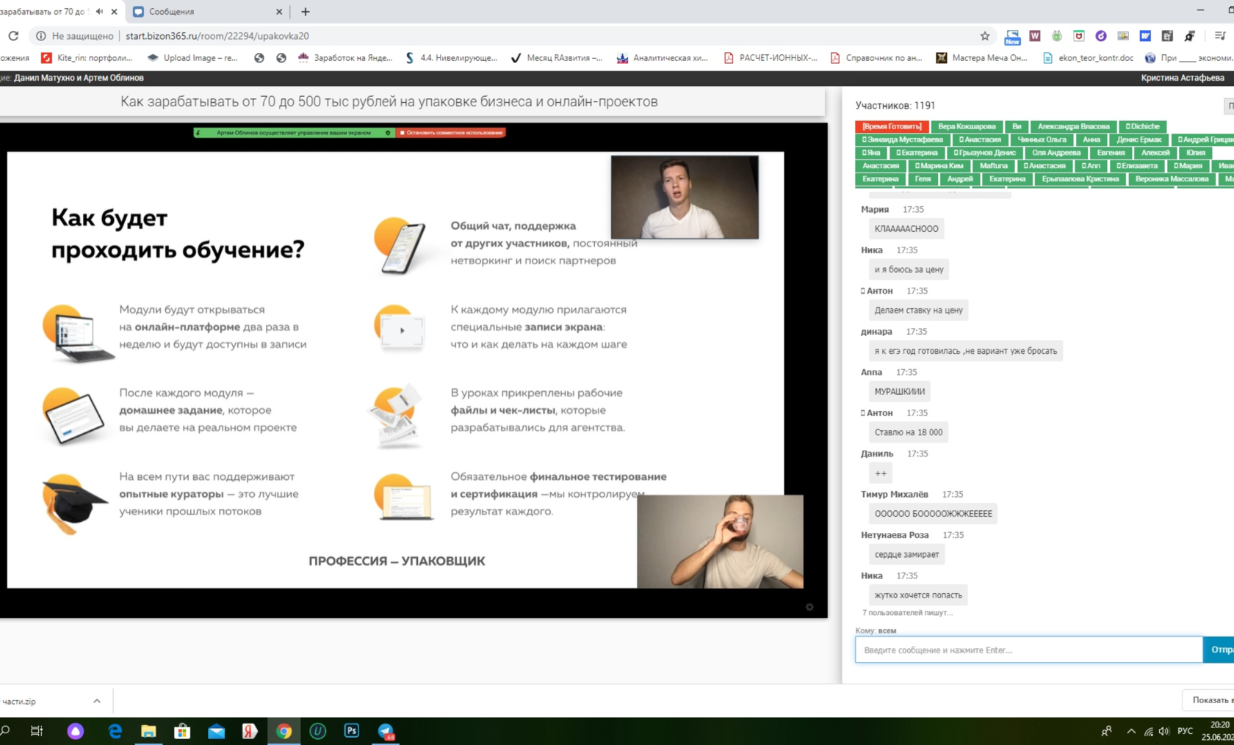Select participant Вера Кокшарова tag

coord(967,126)
